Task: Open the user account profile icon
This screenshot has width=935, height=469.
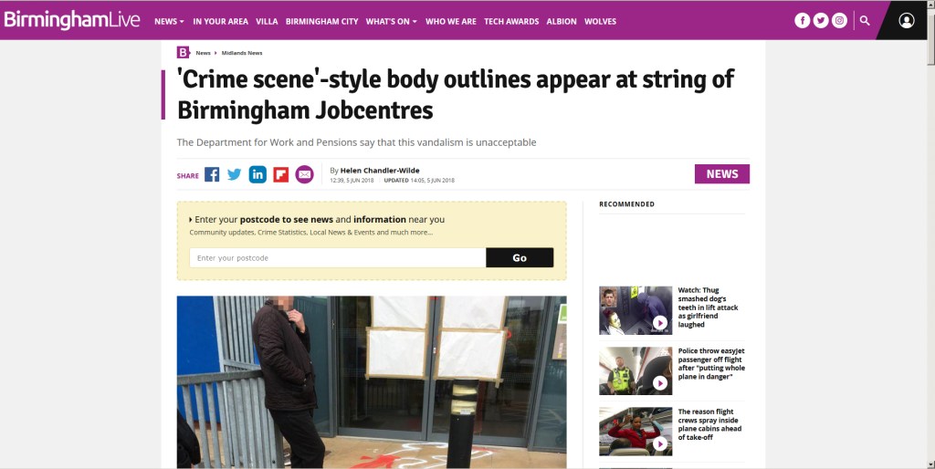Action: tap(907, 21)
